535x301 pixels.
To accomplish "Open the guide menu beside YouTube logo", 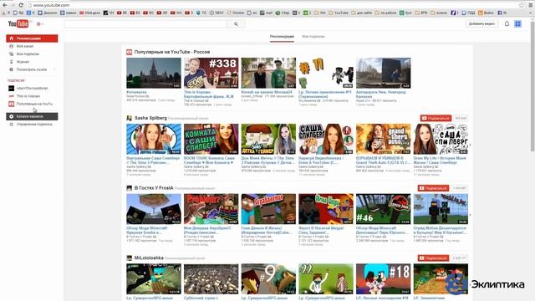I will [x=39, y=24].
